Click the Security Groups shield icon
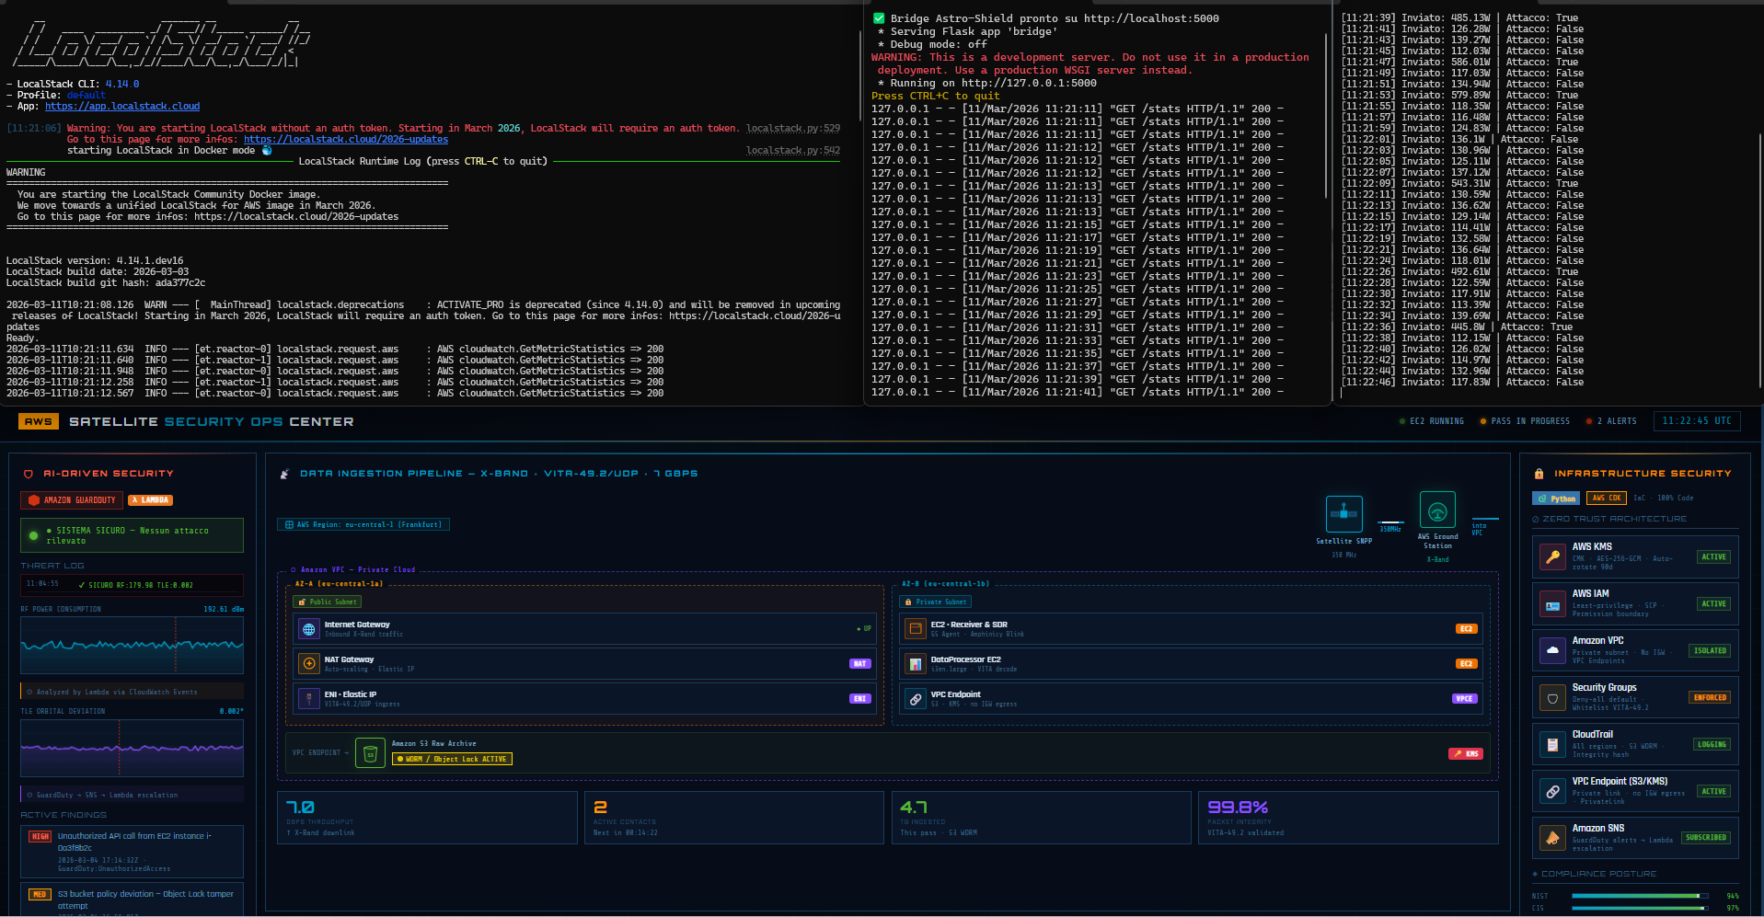 pos(1552,697)
